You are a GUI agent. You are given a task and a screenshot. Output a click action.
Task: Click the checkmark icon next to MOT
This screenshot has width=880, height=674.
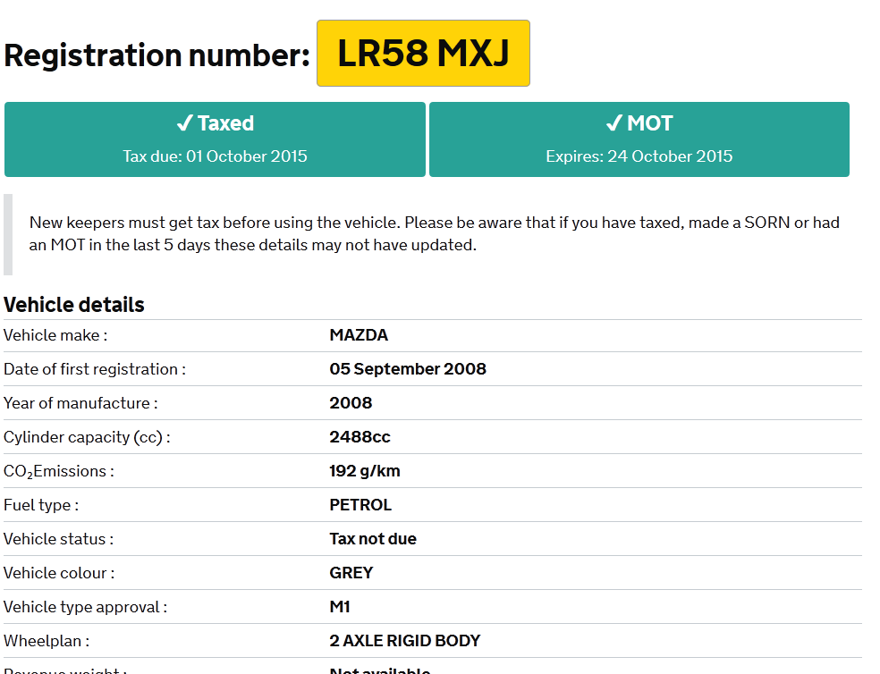(613, 123)
